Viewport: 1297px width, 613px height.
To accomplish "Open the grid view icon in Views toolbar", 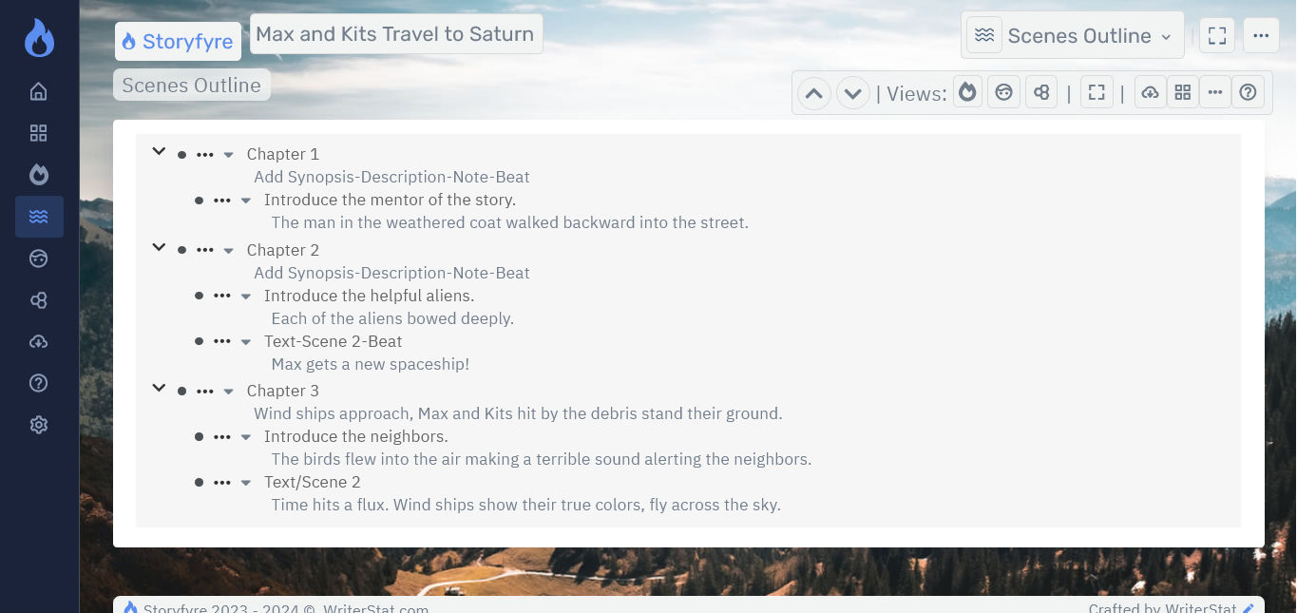I will pos(1183,91).
